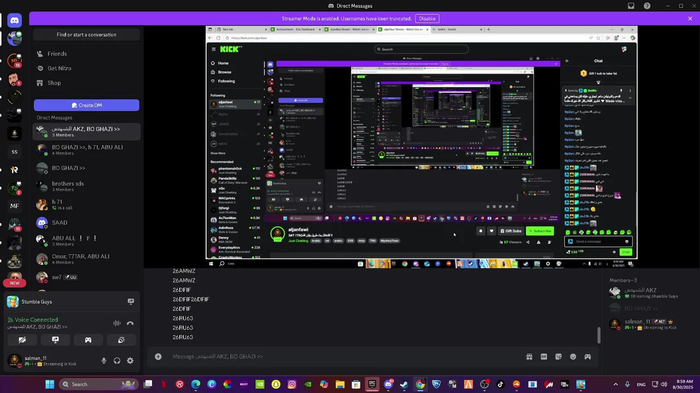
Task: Disable Streamer Mode from the banner
Action: (x=427, y=19)
